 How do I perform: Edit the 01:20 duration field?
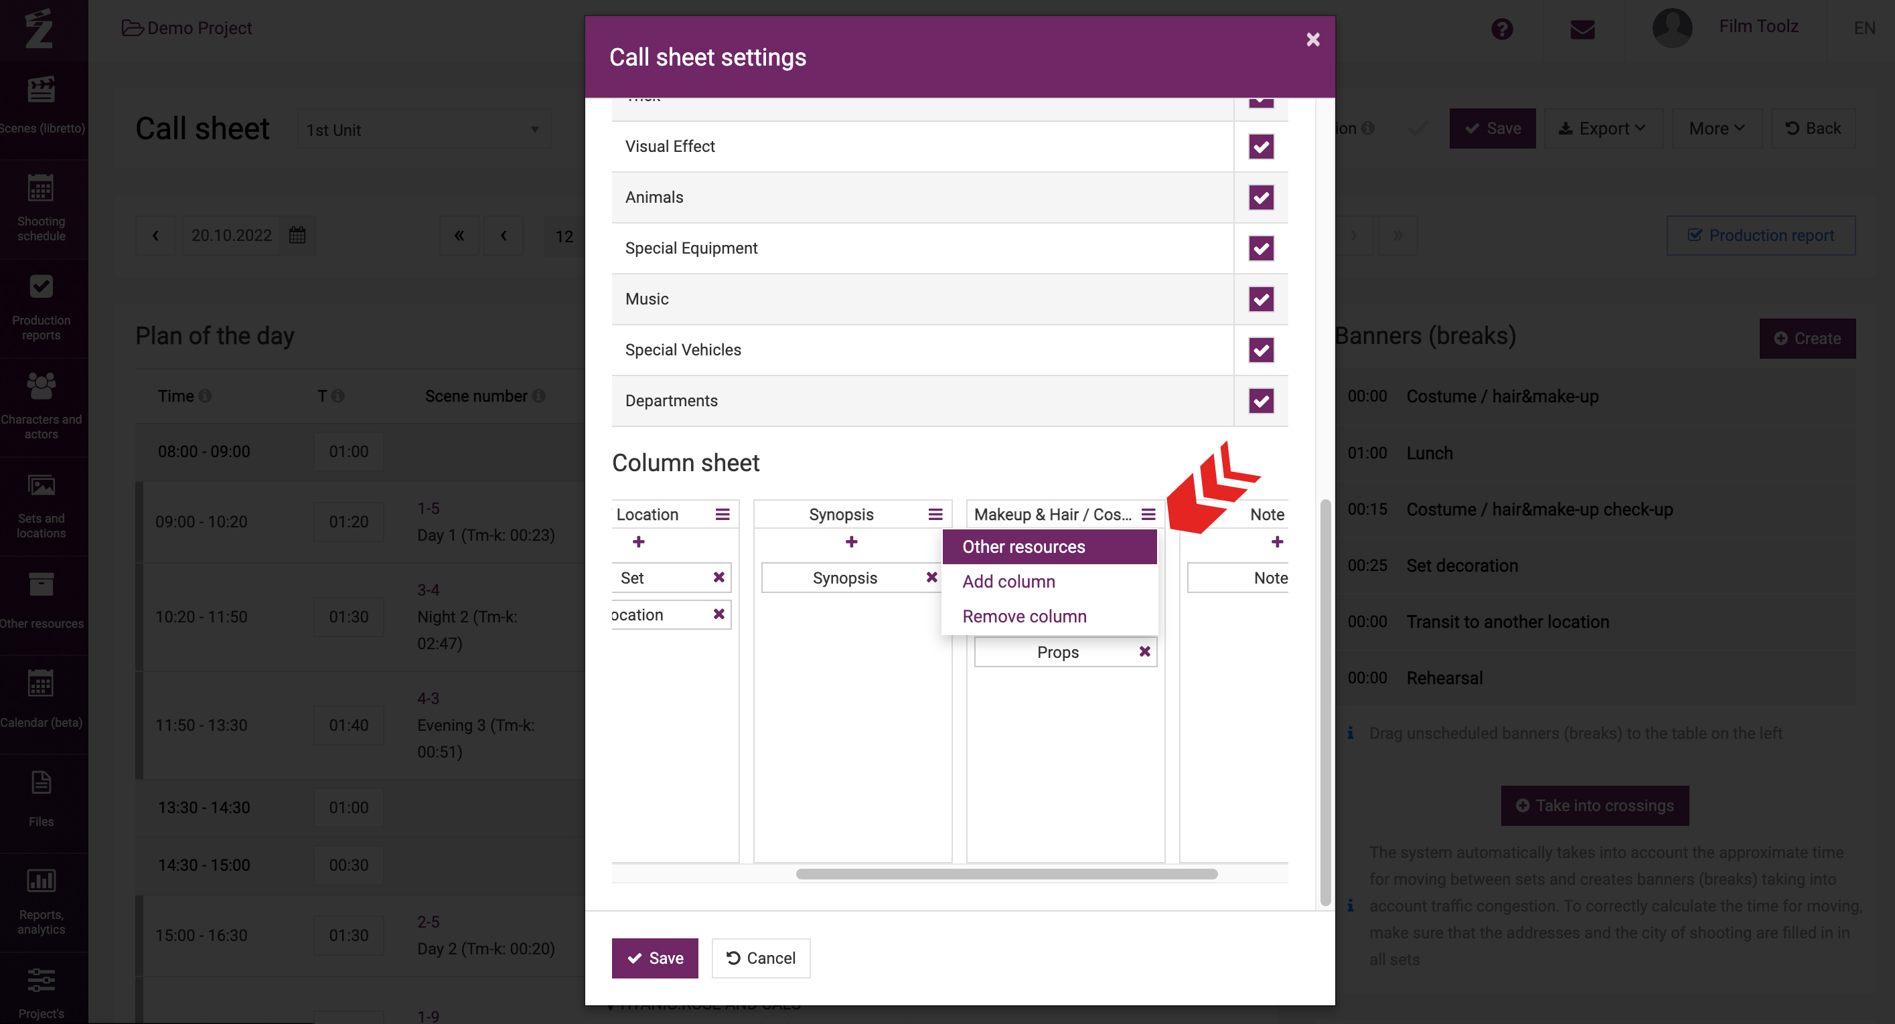click(349, 522)
